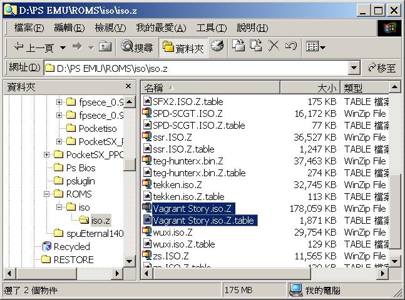Click Vagrant Story.iso.Z.table file icon

click(x=147, y=219)
